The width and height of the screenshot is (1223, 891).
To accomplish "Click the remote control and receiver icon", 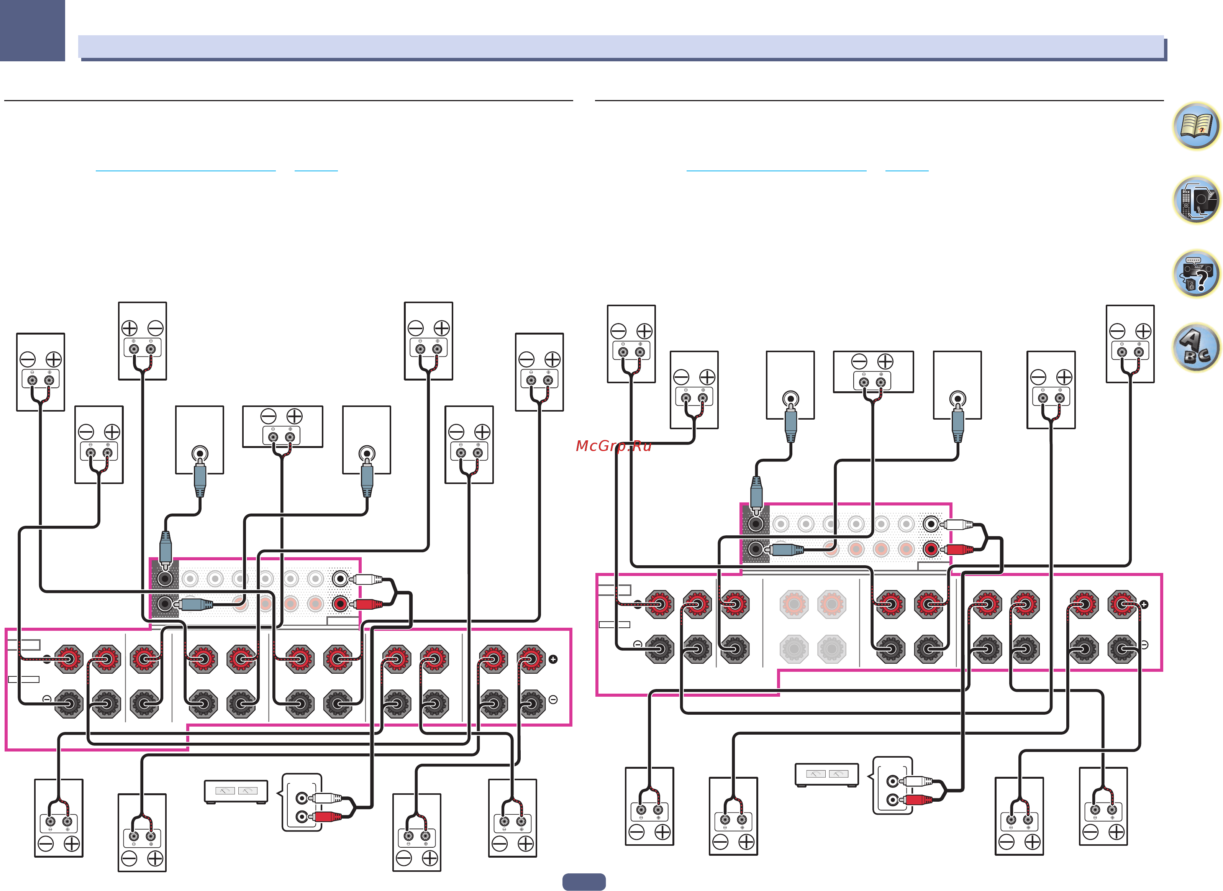I will coord(1197,200).
